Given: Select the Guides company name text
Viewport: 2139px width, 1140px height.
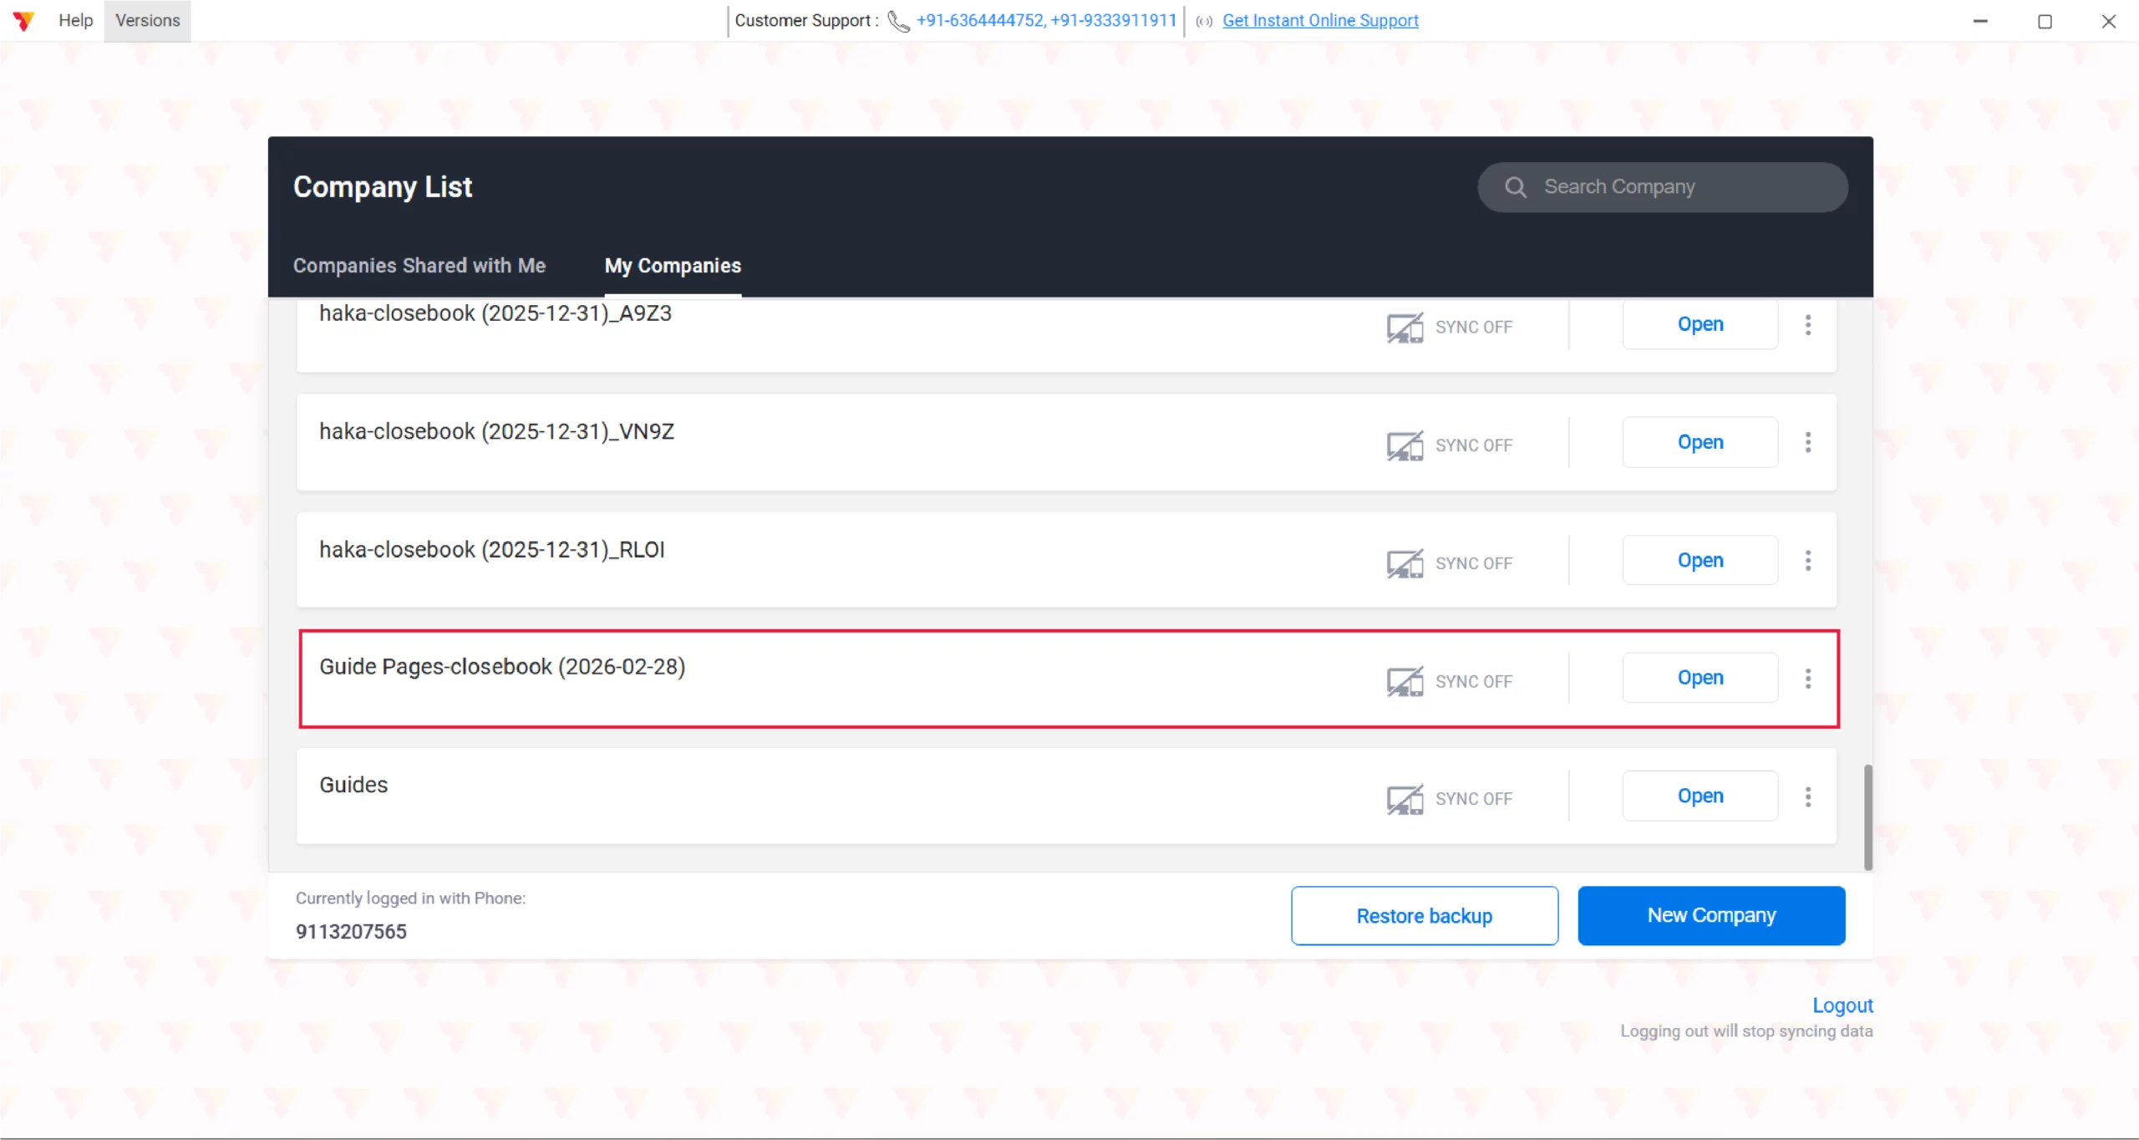Looking at the screenshot, I should 353,785.
